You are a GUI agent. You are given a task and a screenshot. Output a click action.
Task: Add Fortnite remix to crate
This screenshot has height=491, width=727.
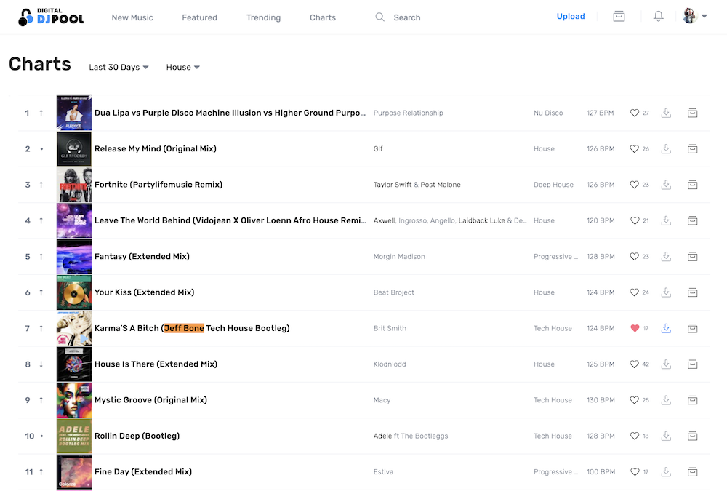pyautogui.click(x=692, y=185)
